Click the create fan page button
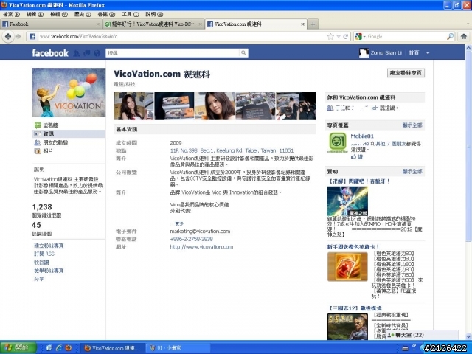The width and height of the screenshot is (472, 354). coord(406,73)
